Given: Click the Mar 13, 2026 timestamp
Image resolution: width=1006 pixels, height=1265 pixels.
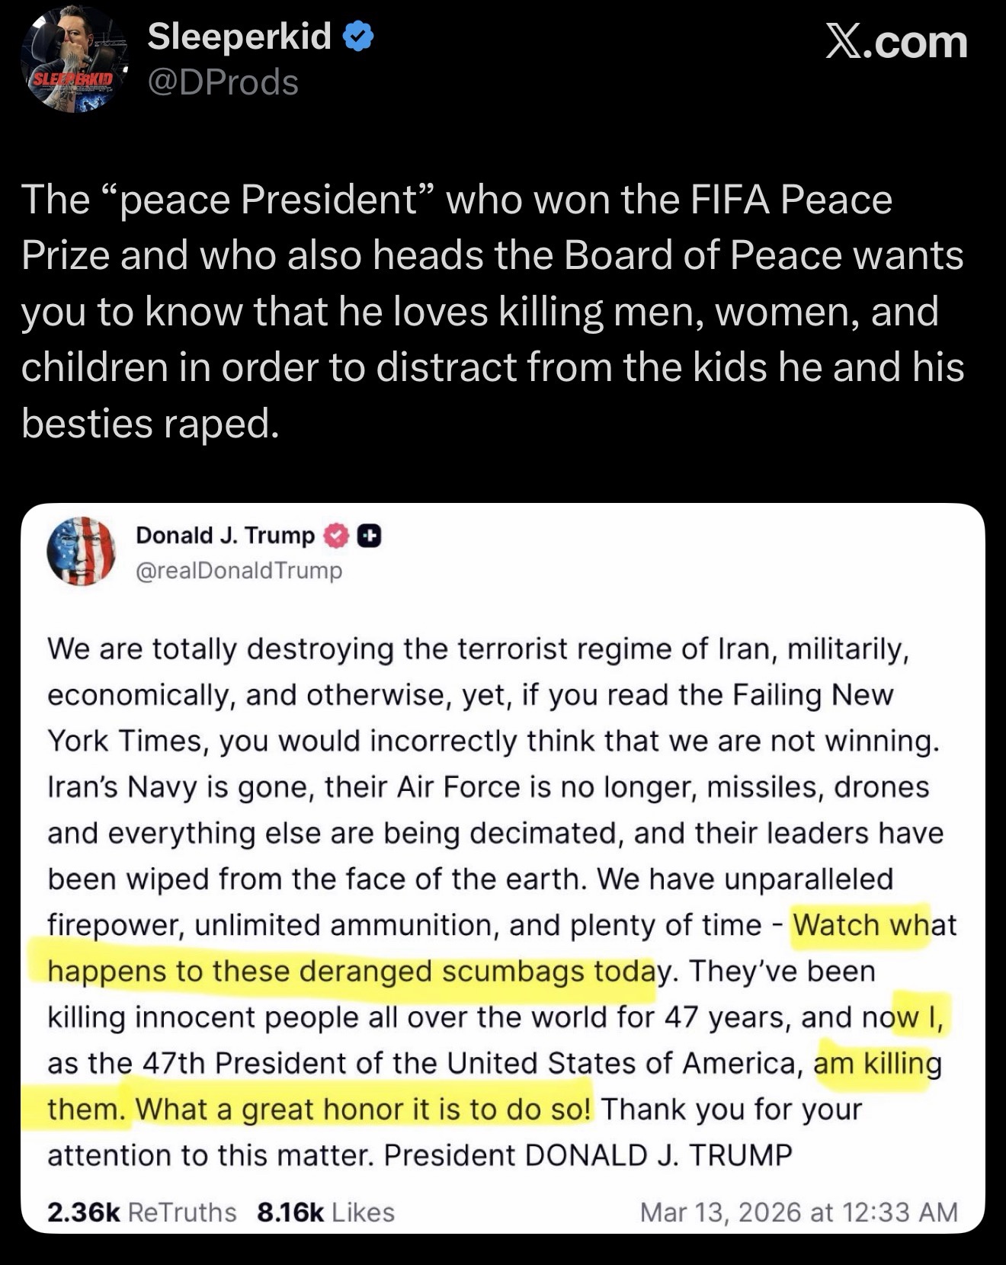Looking at the screenshot, I should click(798, 1212).
